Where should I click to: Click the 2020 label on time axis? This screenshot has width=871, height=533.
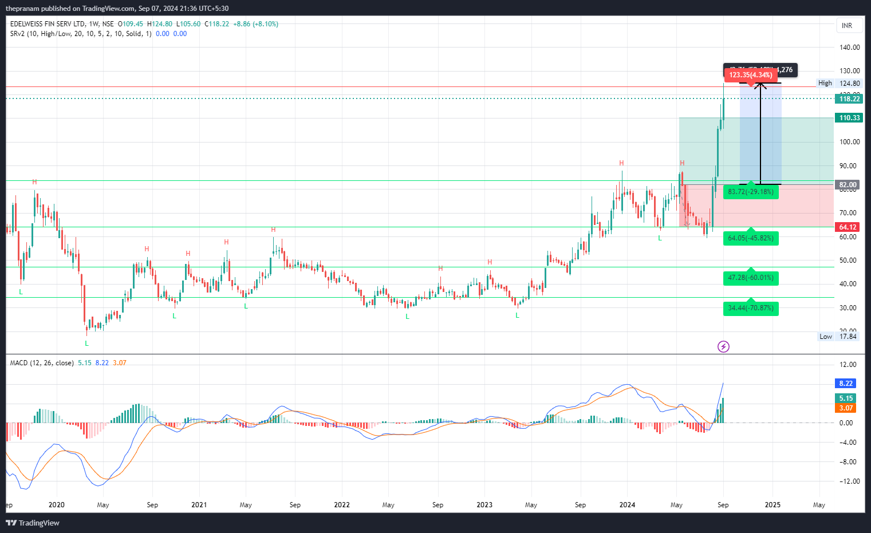57,505
